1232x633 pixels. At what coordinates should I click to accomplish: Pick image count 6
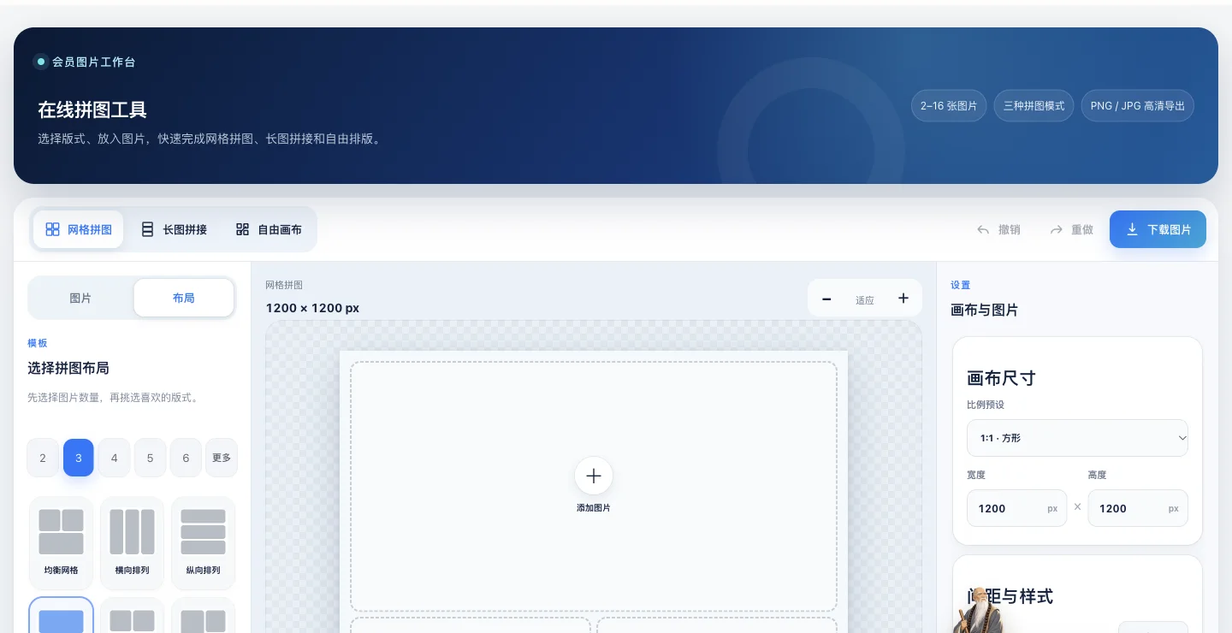(x=186, y=458)
